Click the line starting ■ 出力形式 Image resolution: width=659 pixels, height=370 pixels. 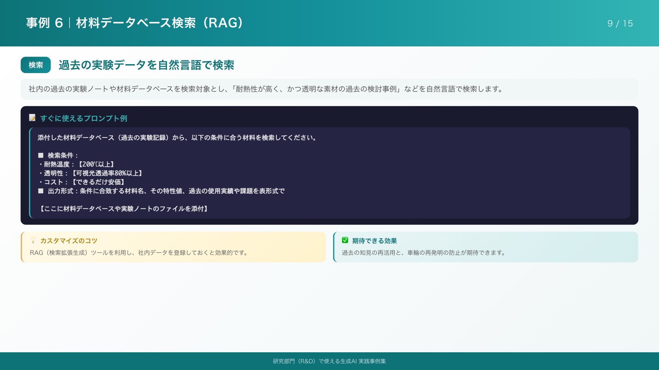tap(161, 191)
